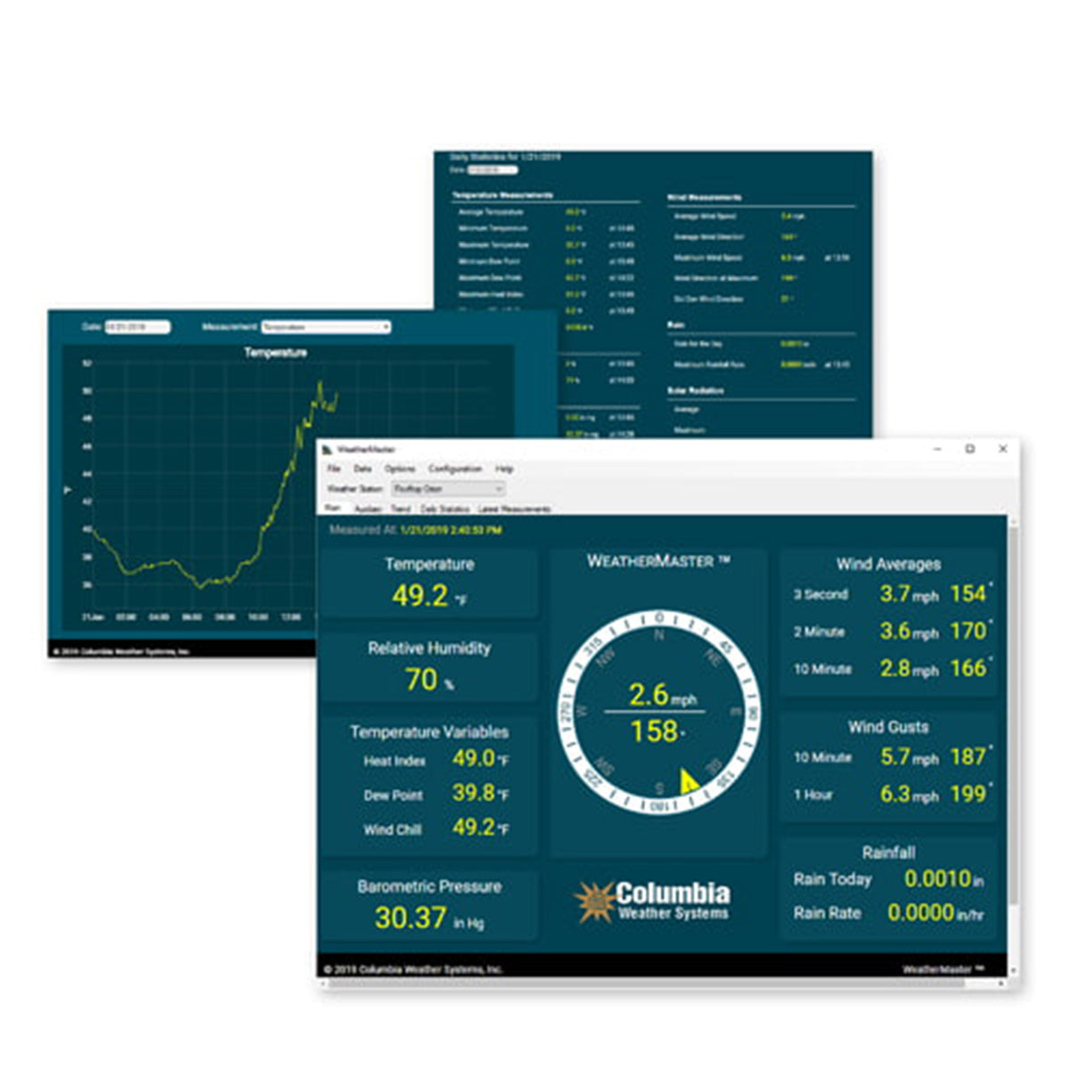This screenshot has width=1069, height=1069.
Task: Click the Date input field above the Temperature chart
Action: [138, 328]
